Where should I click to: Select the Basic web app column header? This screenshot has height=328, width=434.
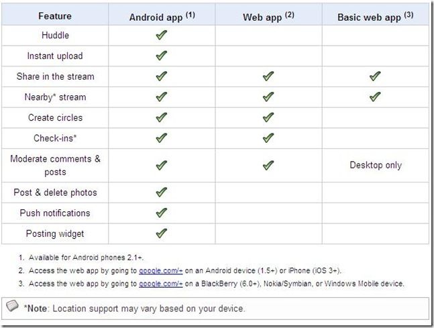[x=376, y=17]
